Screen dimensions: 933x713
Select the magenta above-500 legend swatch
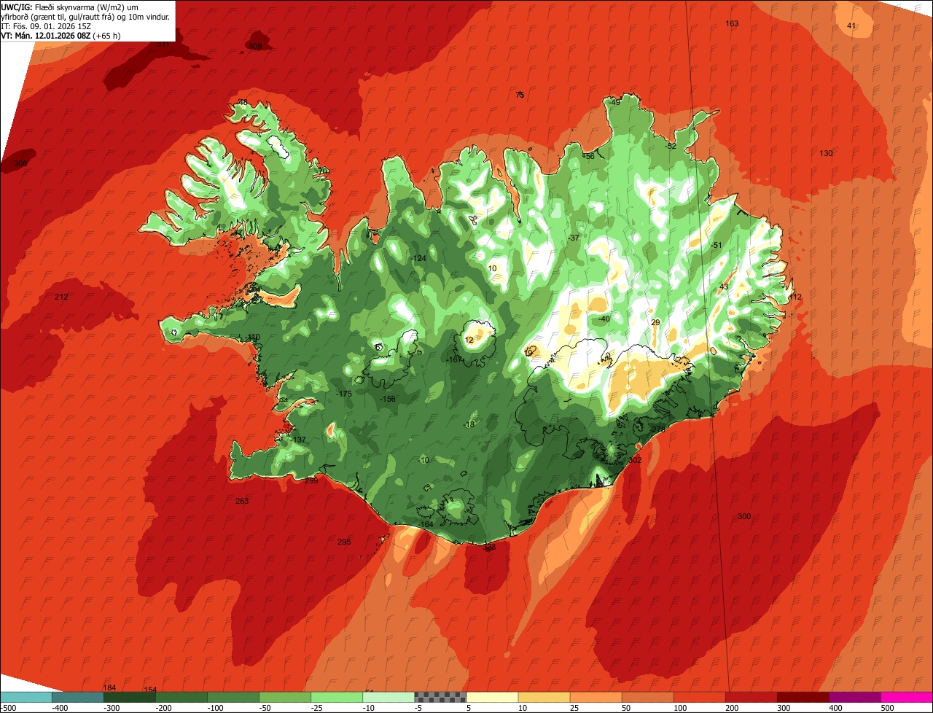point(907,696)
